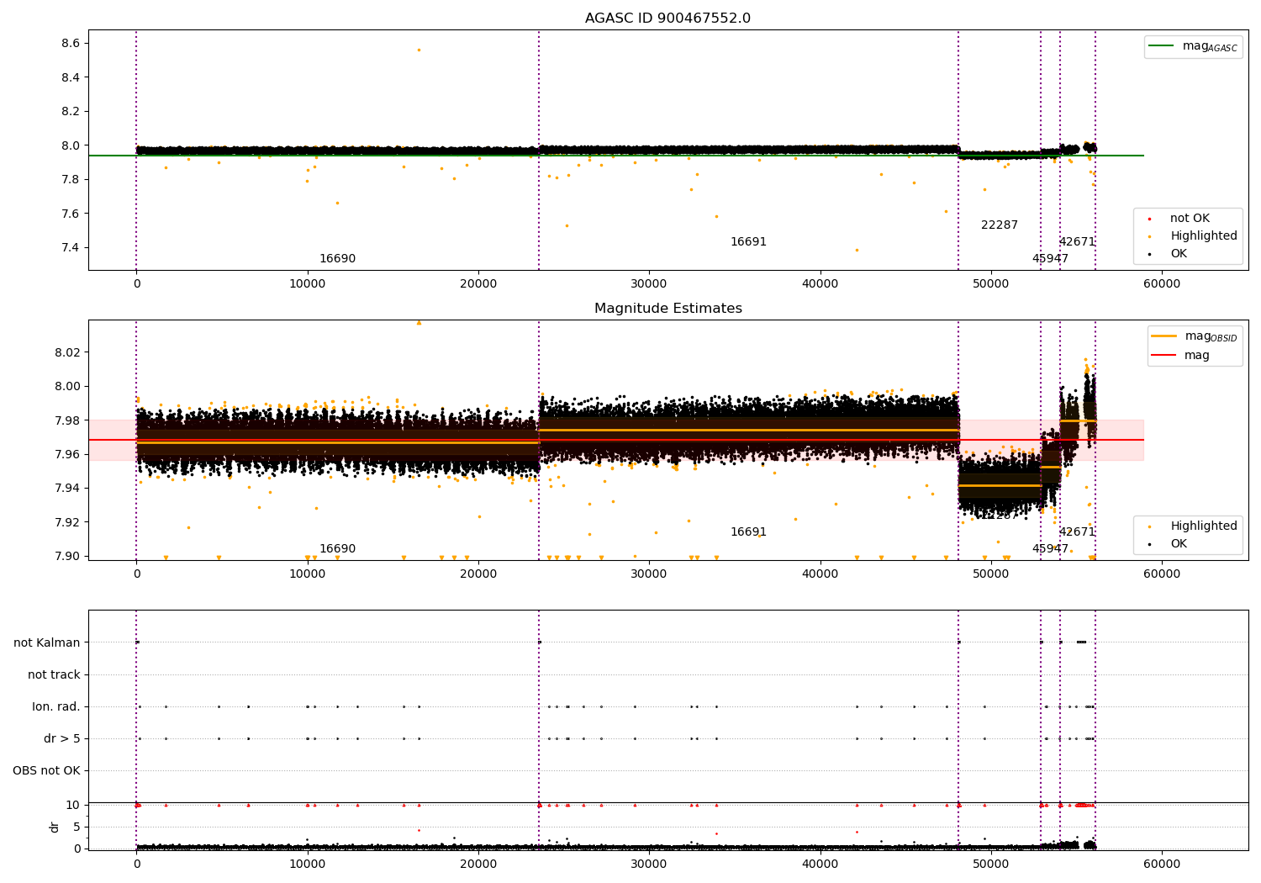Click the 'Ion. rad.' axis label
This screenshot has height=883, width=1261.
(x=56, y=706)
